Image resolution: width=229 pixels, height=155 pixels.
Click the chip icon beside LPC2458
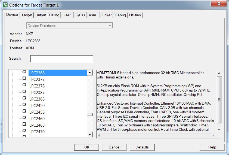point(24,111)
